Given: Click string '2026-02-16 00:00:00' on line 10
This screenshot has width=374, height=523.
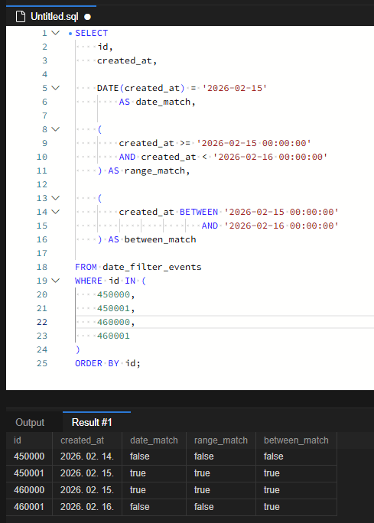Looking at the screenshot, I should coord(270,157).
